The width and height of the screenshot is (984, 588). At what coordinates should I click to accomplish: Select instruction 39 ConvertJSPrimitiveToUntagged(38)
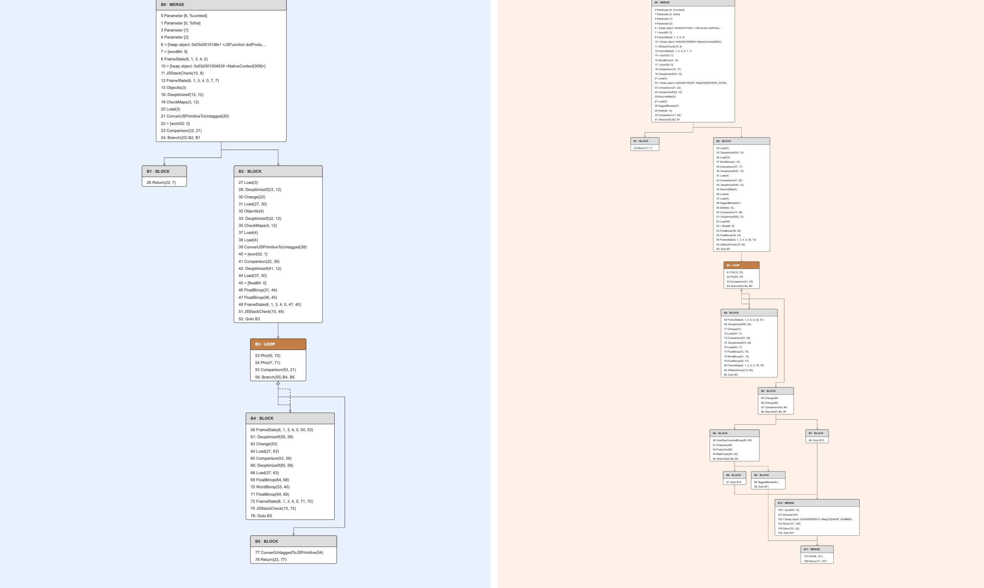point(273,247)
